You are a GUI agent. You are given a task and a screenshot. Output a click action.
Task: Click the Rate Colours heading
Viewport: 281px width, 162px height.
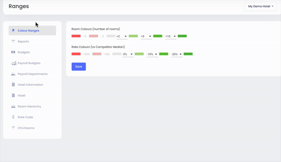click(x=98, y=47)
